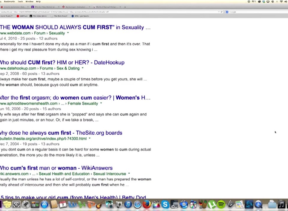
Task: Expand dropdown arrow beside webdate.com result URL
Action: [x=68, y=33]
